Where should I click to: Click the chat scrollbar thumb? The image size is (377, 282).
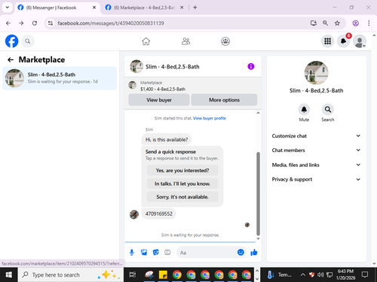[x=258, y=193]
